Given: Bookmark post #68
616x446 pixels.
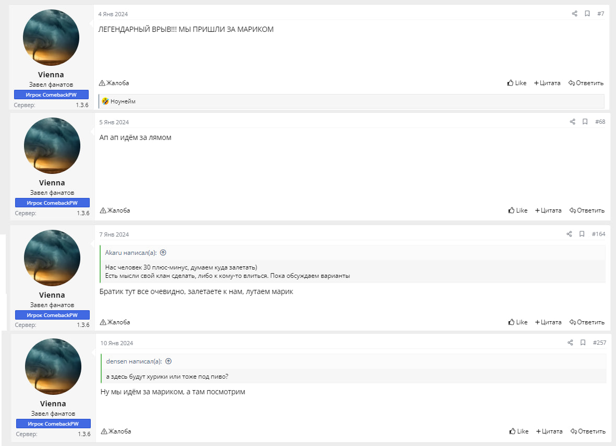Looking at the screenshot, I should 585,122.
